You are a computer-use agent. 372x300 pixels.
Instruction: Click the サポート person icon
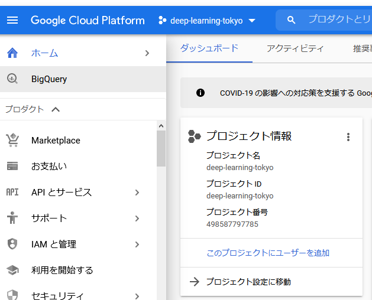pyautogui.click(x=12, y=218)
